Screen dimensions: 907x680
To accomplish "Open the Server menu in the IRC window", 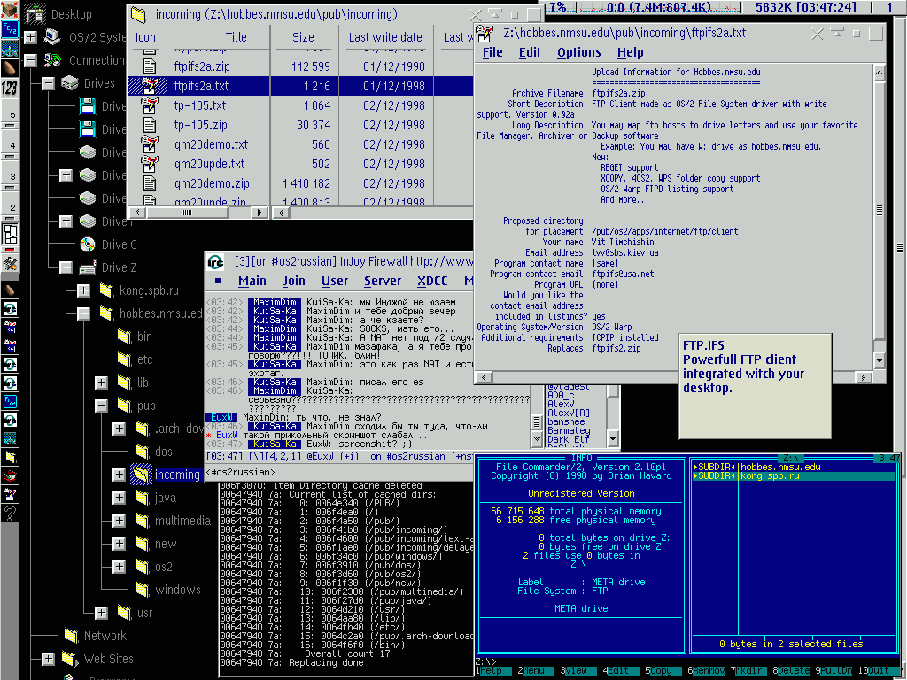I will tap(383, 281).
